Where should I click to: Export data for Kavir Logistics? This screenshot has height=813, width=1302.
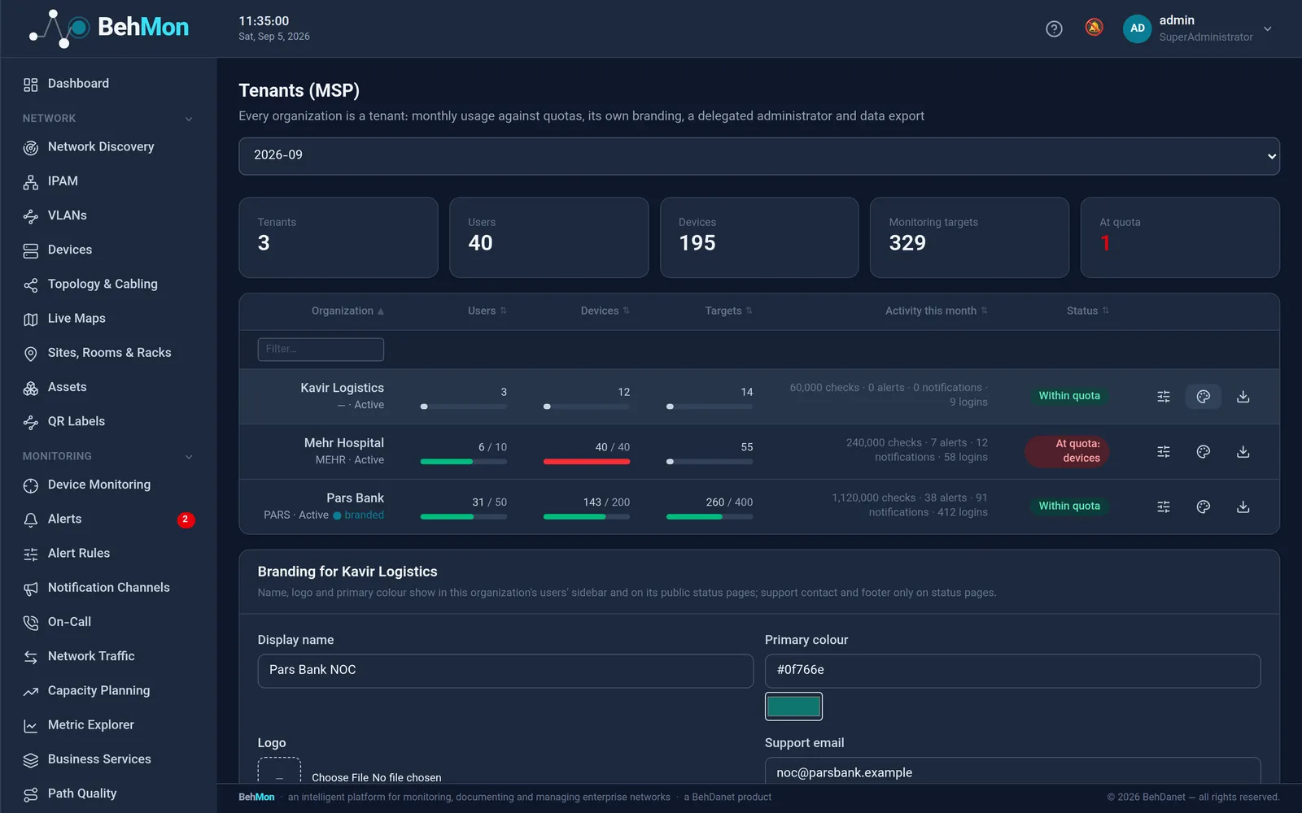point(1243,397)
